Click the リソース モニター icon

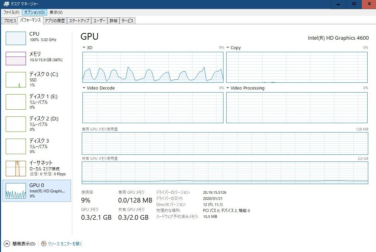pyautogui.click(x=43, y=243)
